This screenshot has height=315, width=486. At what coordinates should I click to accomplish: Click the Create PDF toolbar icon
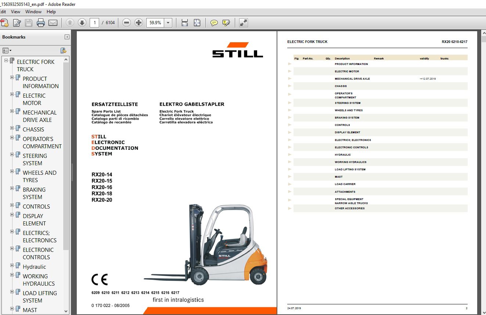(x=4, y=23)
